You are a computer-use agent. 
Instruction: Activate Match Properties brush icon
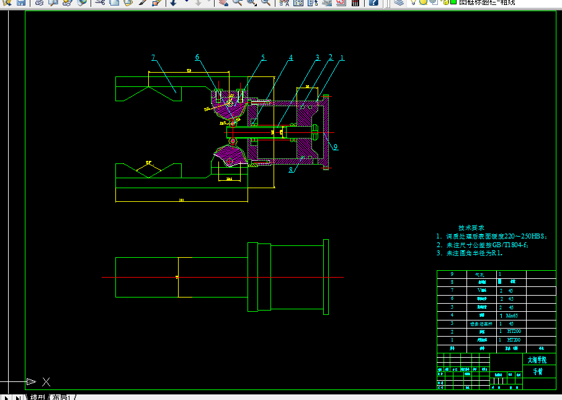pos(142,2)
